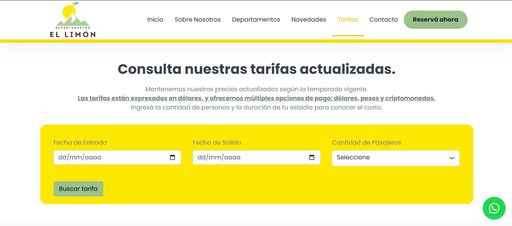Open the WhatsApp chat button
The height and width of the screenshot is (226, 512).
(494, 208)
